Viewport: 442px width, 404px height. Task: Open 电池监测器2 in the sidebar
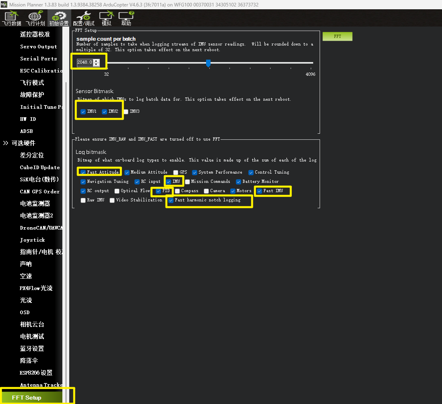coord(36,215)
